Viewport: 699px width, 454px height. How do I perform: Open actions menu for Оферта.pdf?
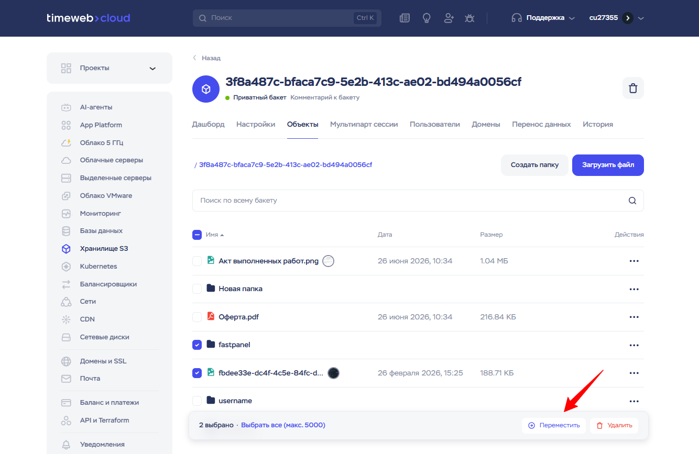(634, 317)
